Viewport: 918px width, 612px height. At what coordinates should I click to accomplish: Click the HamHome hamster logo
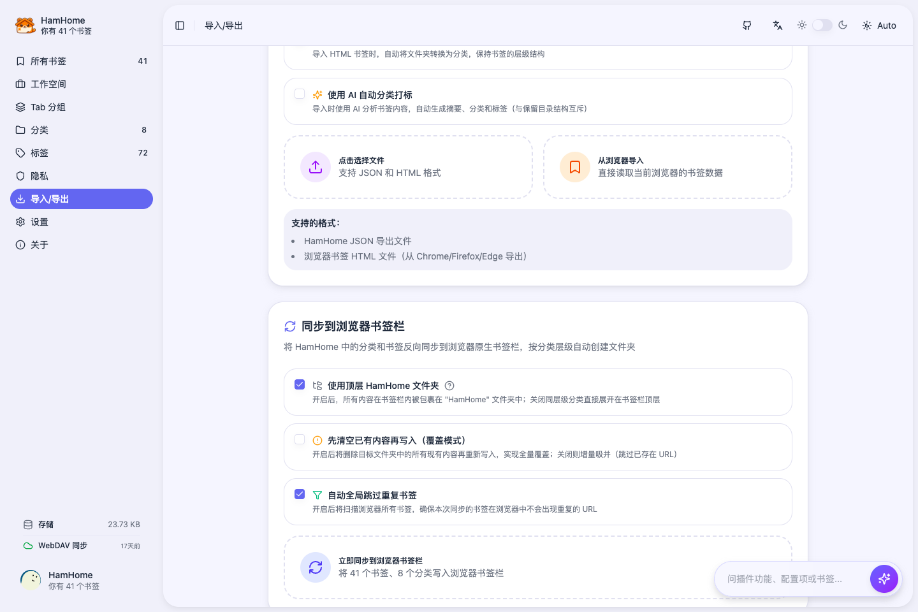pyautogui.click(x=25, y=25)
